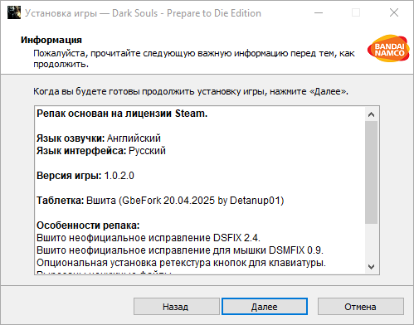Cancel installation with the Отмена button
Image resolution: width=414 pixels, height=325 pixels.
point(361,306)
